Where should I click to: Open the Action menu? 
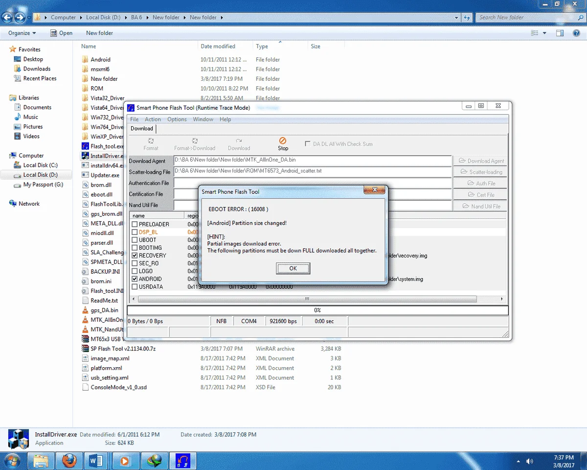pyautogui.click(x=153, y=119)
